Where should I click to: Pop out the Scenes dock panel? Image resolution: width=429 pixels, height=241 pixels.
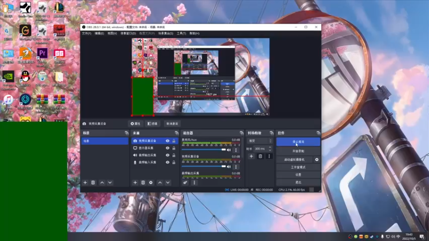point(127,133)
